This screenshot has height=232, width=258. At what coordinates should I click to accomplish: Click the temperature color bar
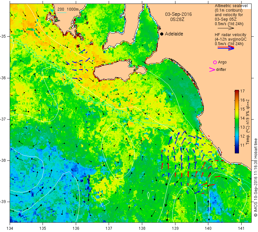click(237, 121)
